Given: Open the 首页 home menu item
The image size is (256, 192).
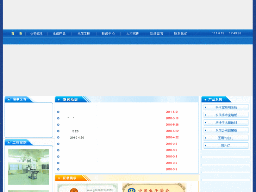Looking at the screenshot, I should pos(17,34).
